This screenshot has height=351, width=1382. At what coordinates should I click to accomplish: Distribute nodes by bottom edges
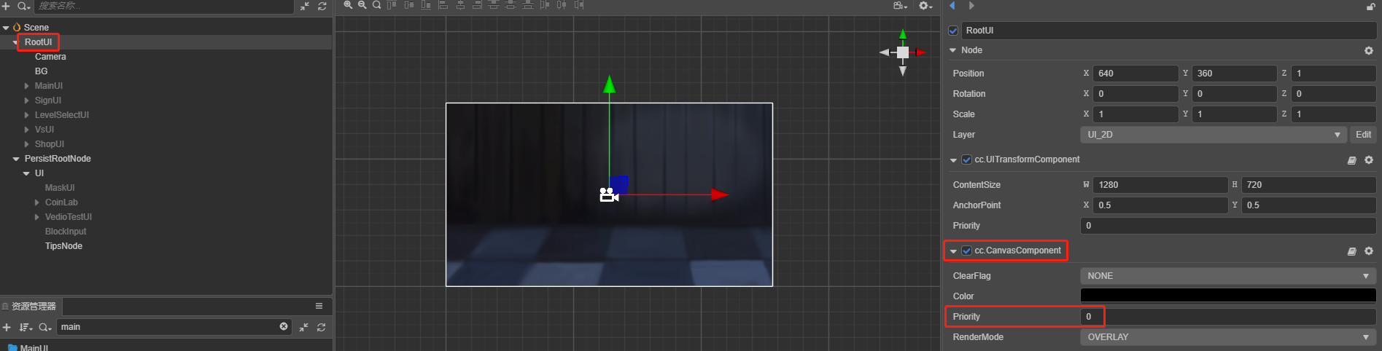coord(528,4)
